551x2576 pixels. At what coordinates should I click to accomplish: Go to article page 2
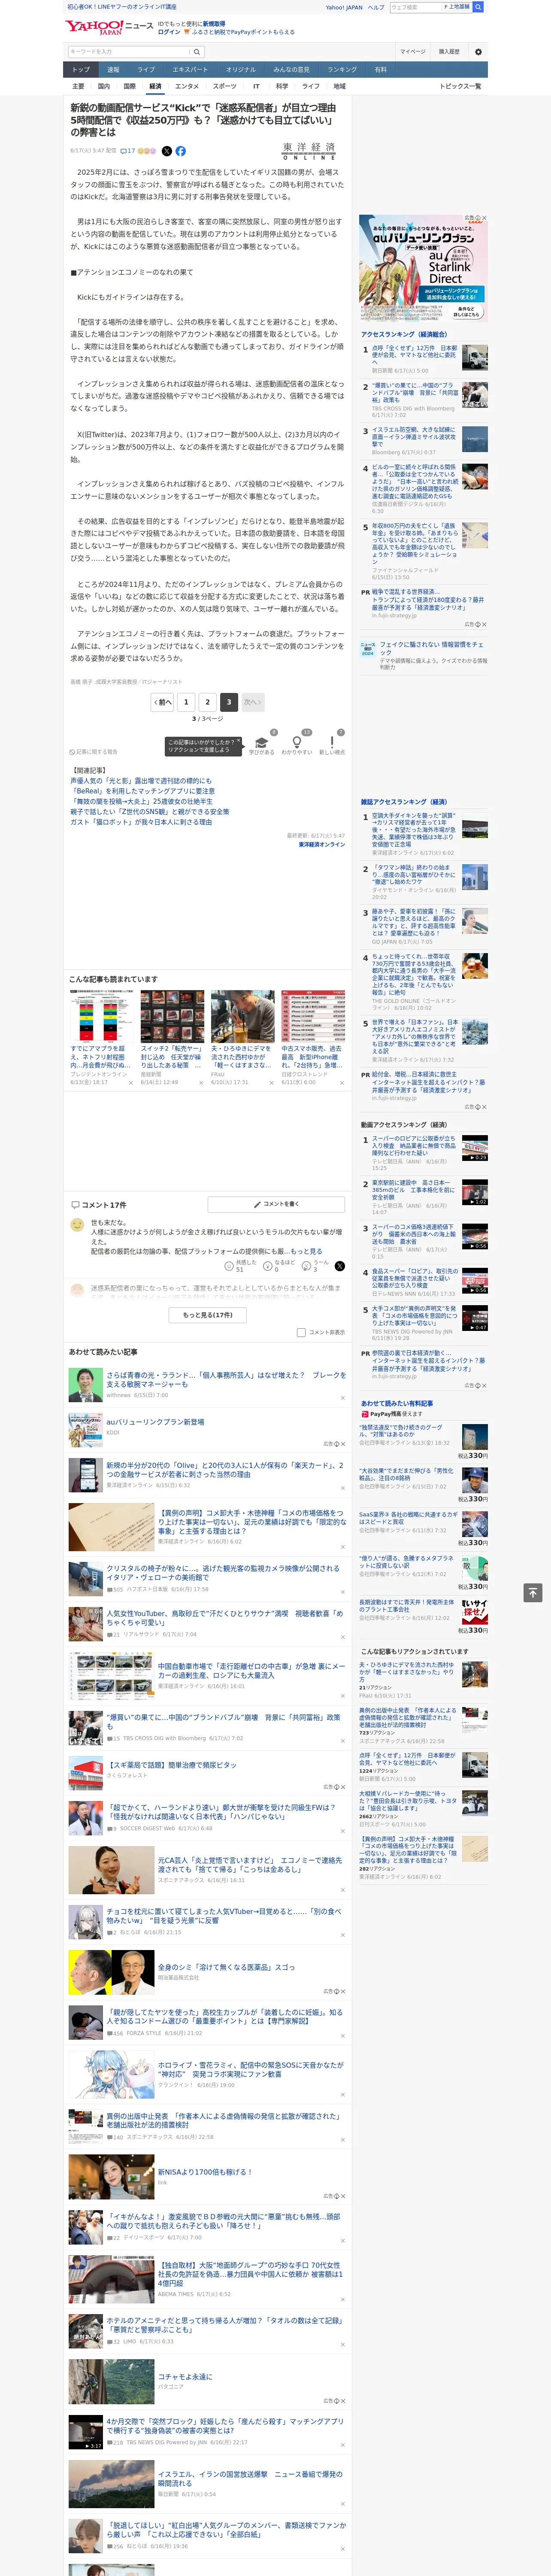[208, 702]
